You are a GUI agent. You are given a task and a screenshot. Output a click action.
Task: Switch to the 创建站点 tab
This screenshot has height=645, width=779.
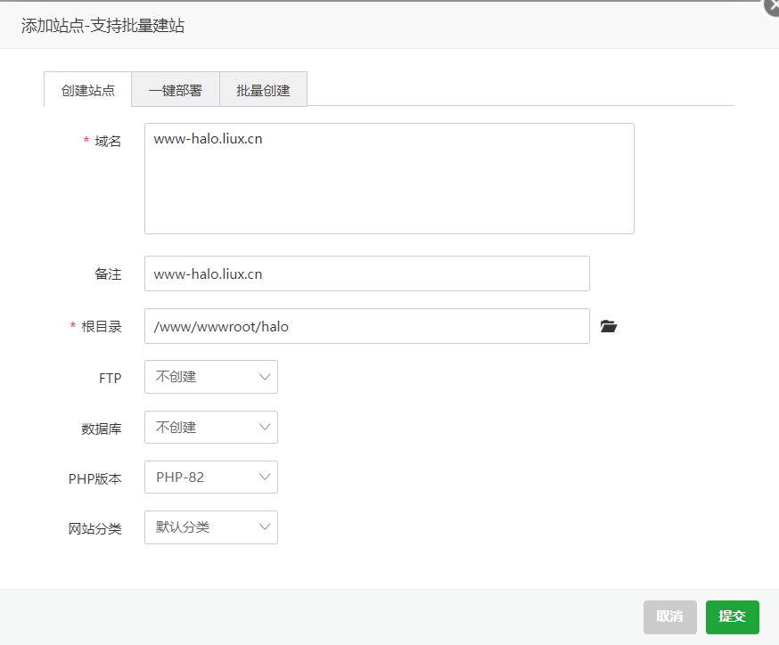(x=87, y=90)
